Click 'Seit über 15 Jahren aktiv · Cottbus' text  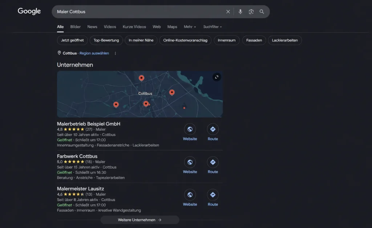click(x=86, y=167)
